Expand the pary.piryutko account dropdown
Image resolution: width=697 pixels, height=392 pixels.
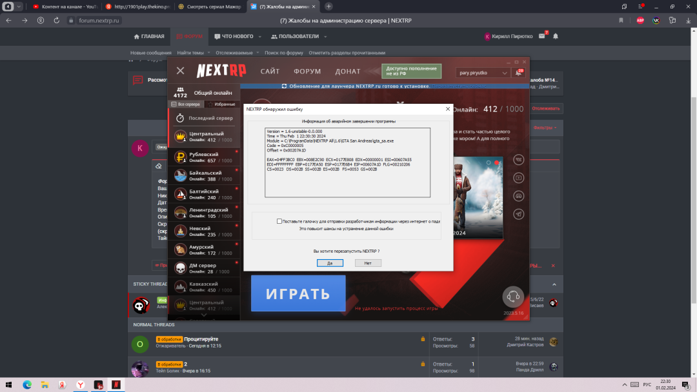(482, 73)
